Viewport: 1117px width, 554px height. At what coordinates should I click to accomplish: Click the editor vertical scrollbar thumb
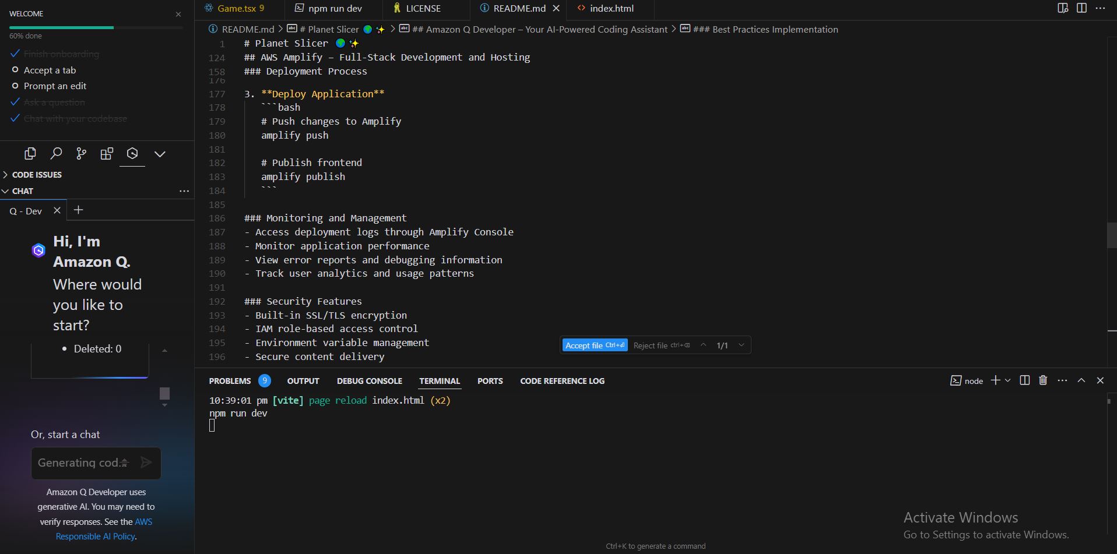pos(1111,235)
